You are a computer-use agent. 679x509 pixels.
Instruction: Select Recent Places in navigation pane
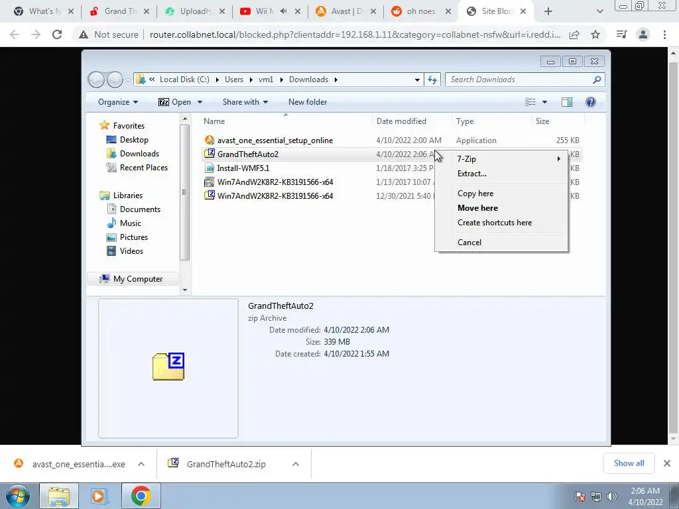143,168
